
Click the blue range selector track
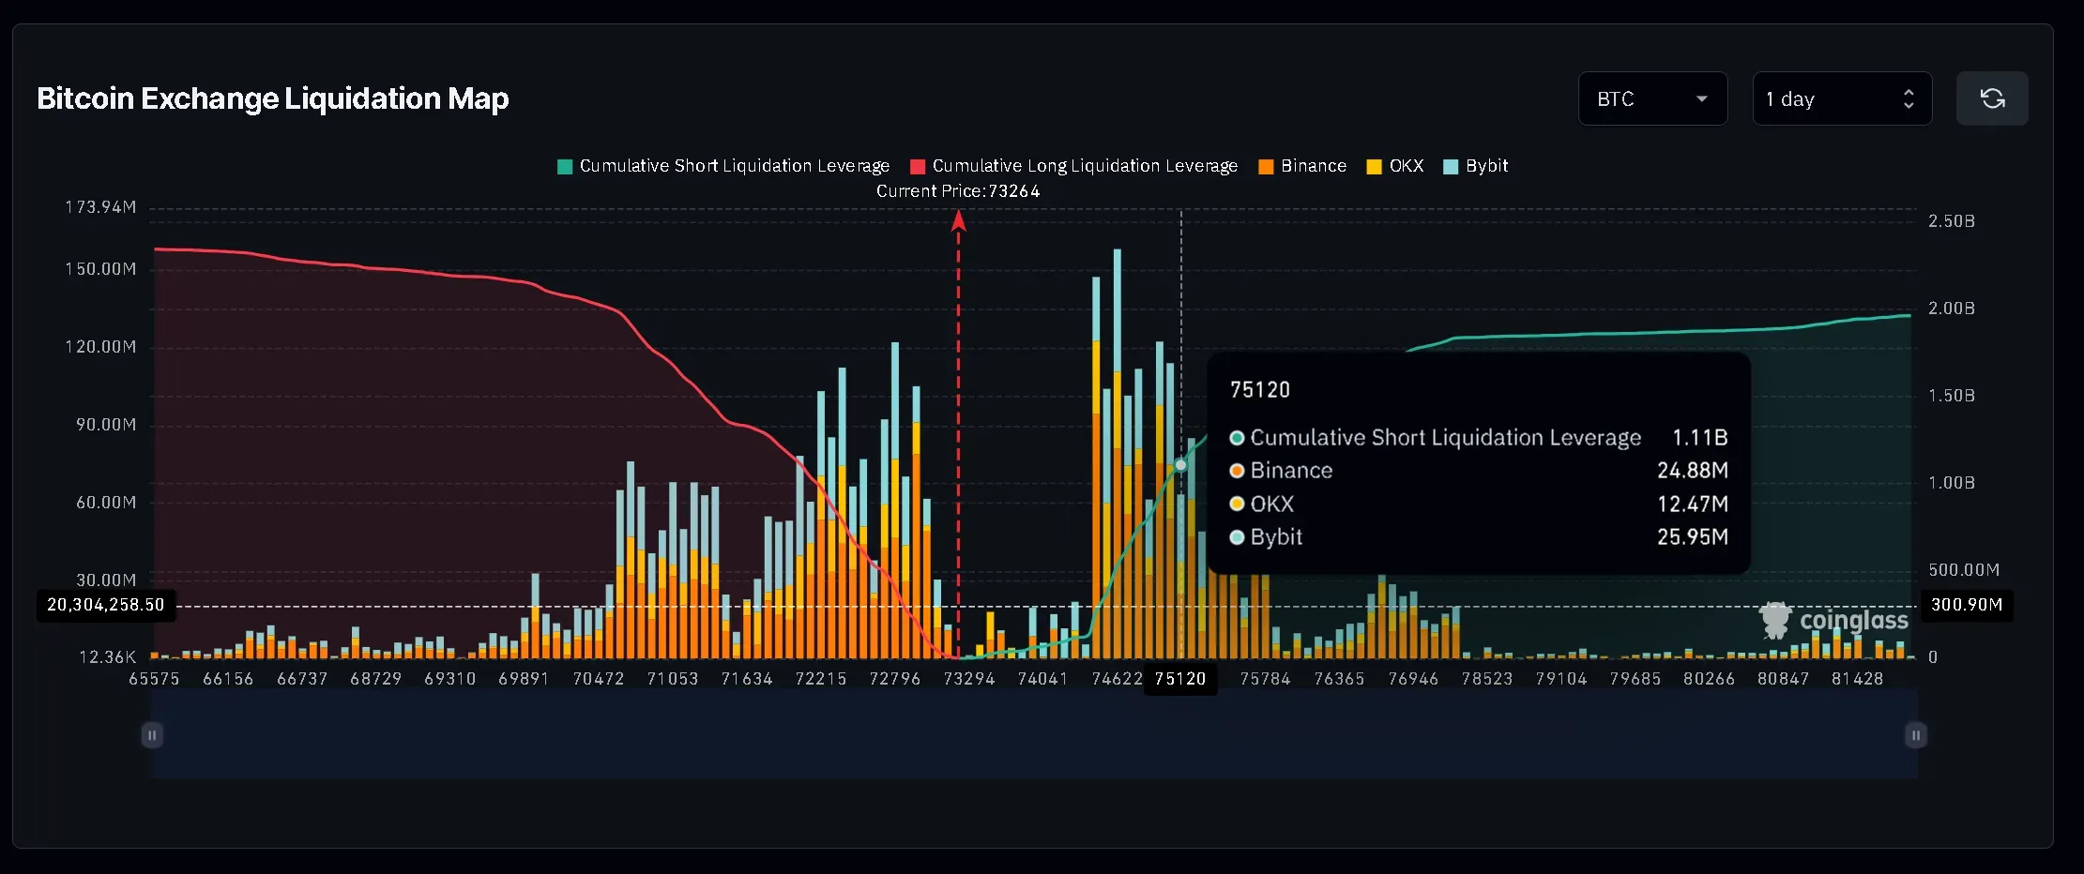pos(1032,735)
